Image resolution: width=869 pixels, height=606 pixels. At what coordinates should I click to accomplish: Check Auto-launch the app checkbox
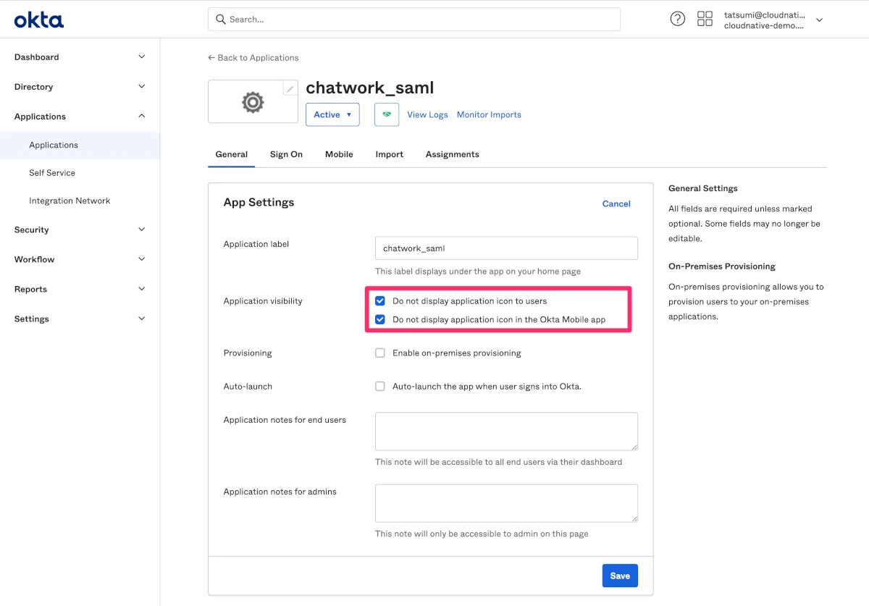tap(380, 387)
